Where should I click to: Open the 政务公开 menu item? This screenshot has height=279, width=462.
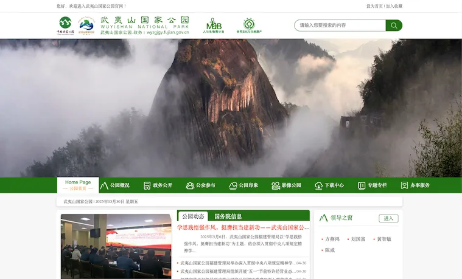[x=158, y=185]
